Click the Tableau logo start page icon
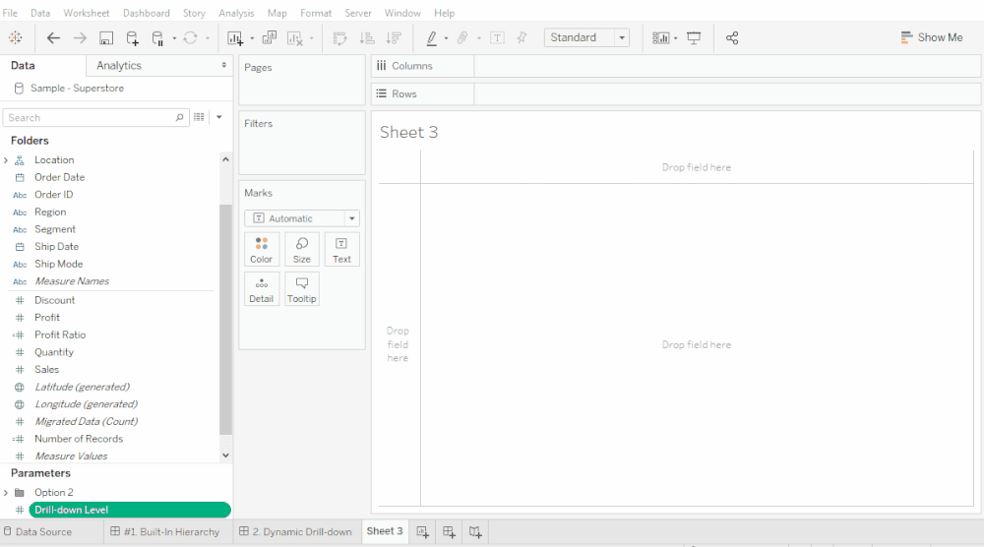This screenshot has height=547, width=984. (x=16, y=37)
